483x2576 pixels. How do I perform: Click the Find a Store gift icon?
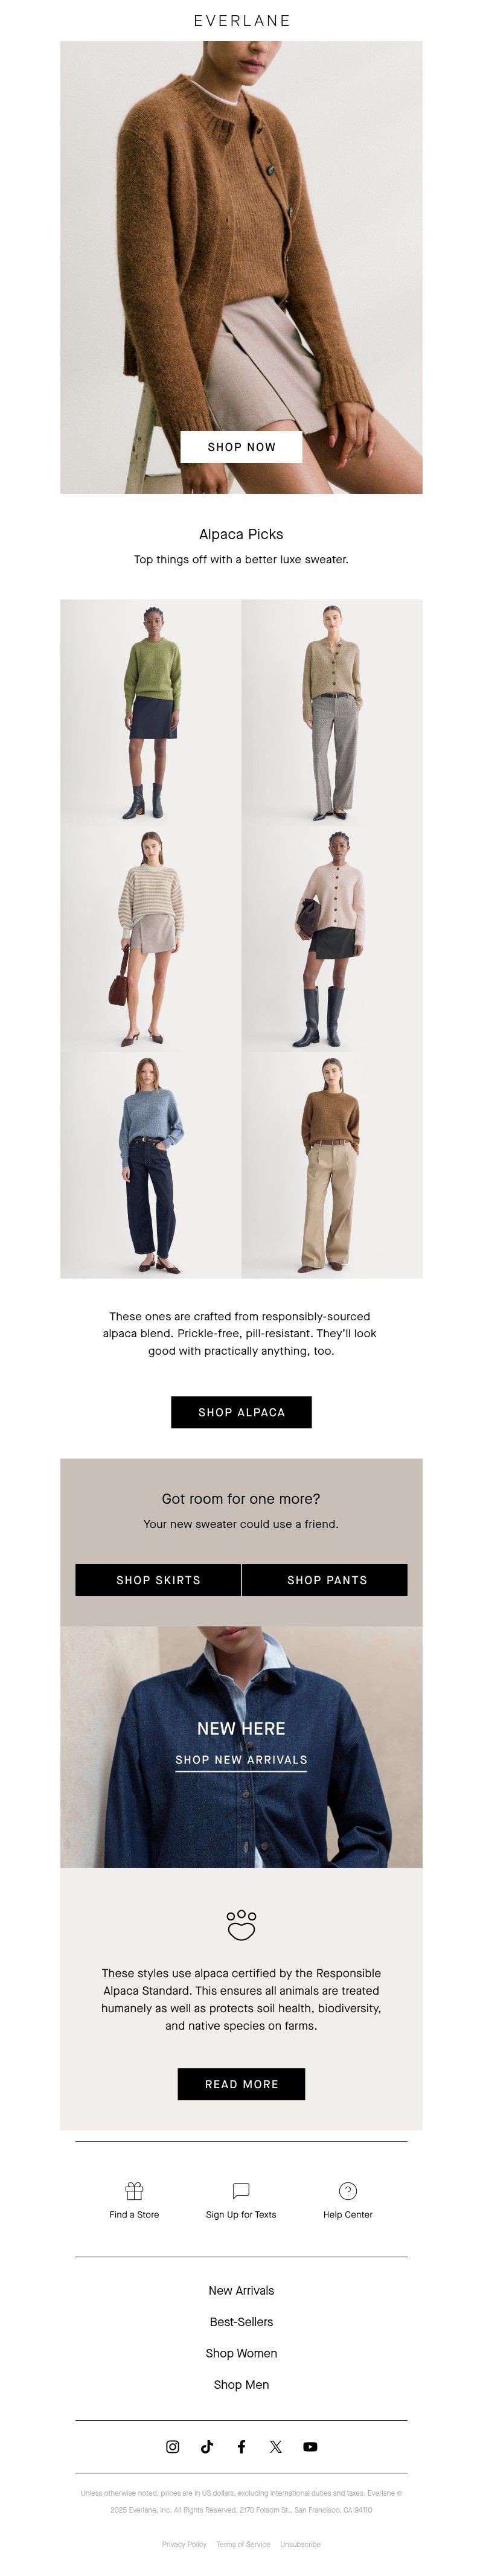tap(134, 2191)
